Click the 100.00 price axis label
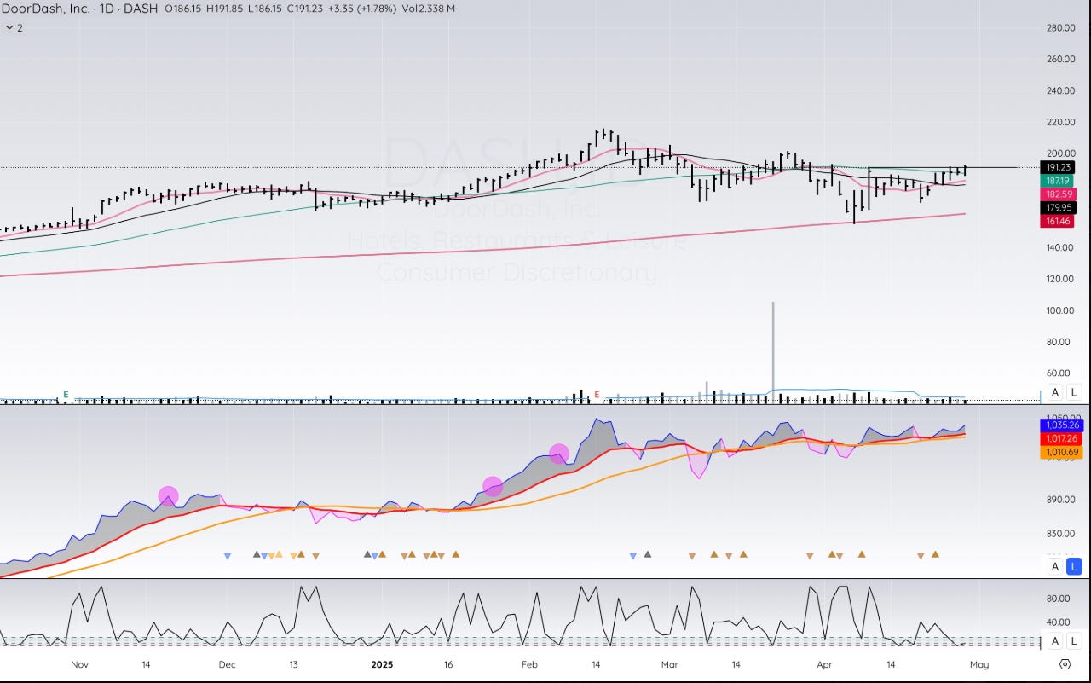This screenshot has width=1091, height=683. [x=1060, y=310]
